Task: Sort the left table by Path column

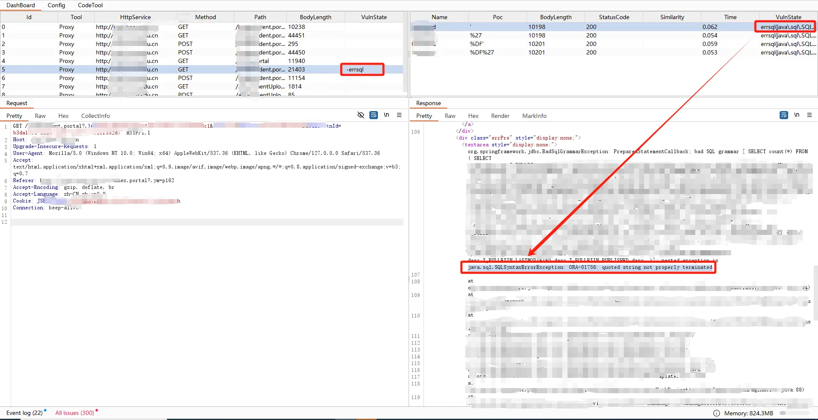Action: click(260, 17)
